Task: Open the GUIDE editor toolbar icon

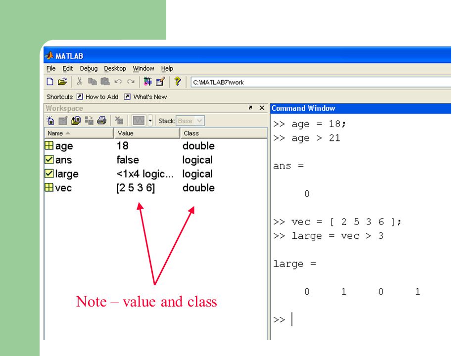Action: [x=160, y=82]
